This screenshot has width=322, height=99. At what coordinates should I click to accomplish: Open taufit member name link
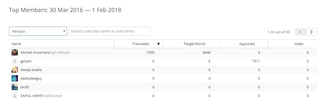tap(25, 87)
